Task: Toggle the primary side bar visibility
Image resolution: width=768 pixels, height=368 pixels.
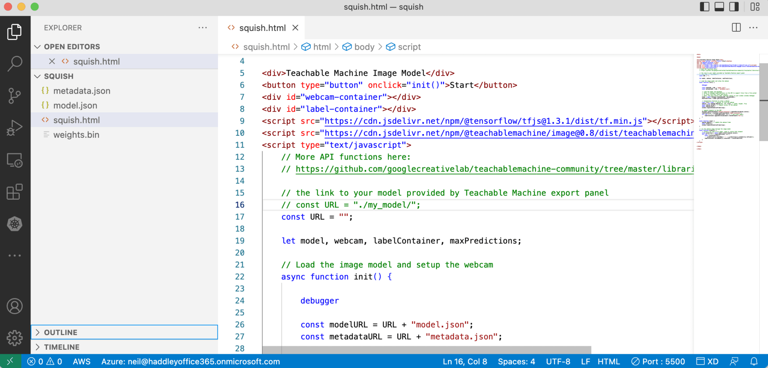Action: click(x=704, y=7)
